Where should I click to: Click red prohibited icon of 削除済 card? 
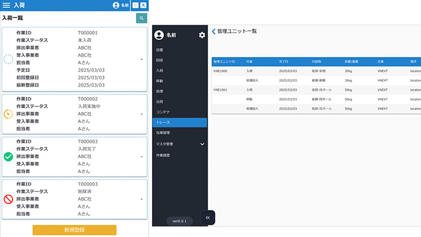pos(8,199)
